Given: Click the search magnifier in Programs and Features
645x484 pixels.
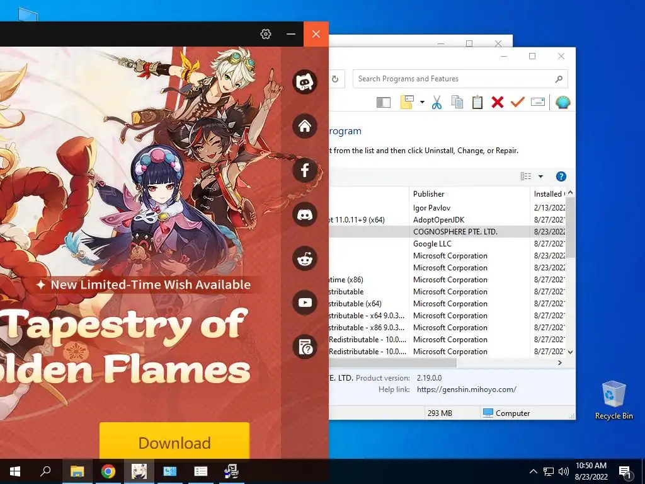Looking at the screenshot, I should 558,79.
